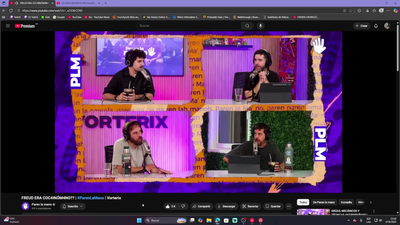Go back with browser back arrow
The image size is (400, 225).
(4, 11)
